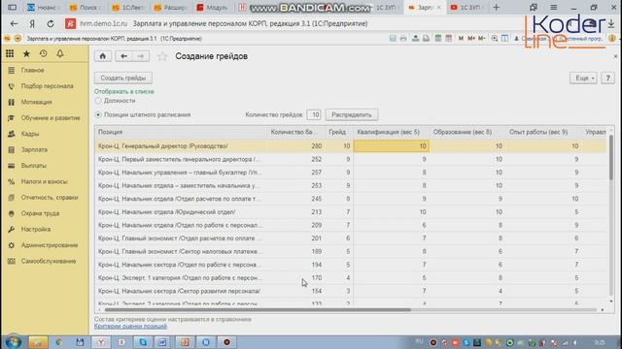This screenshot has width=622, height=349.
Task: Open the Охрана труда section
Action: [x=40, y=213]
